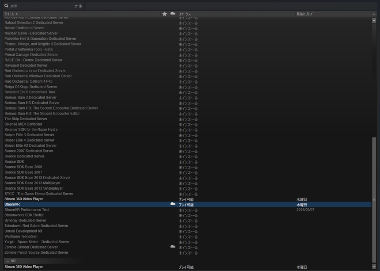Select Synergy Dedicated Server

click(25, 220)
